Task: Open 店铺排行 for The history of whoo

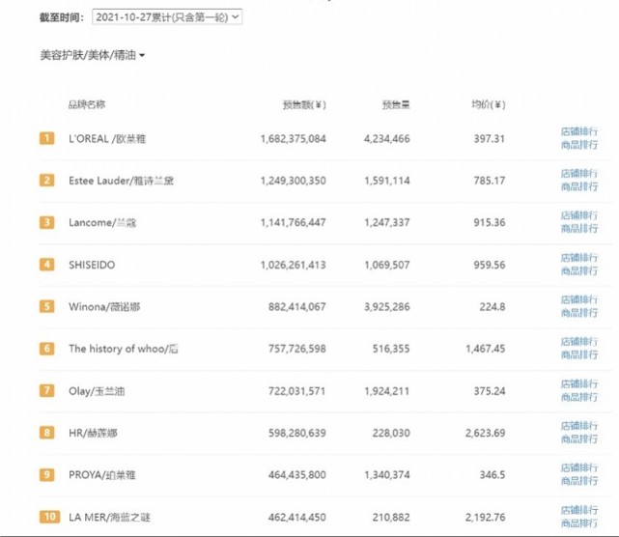Action: (579, 342)
